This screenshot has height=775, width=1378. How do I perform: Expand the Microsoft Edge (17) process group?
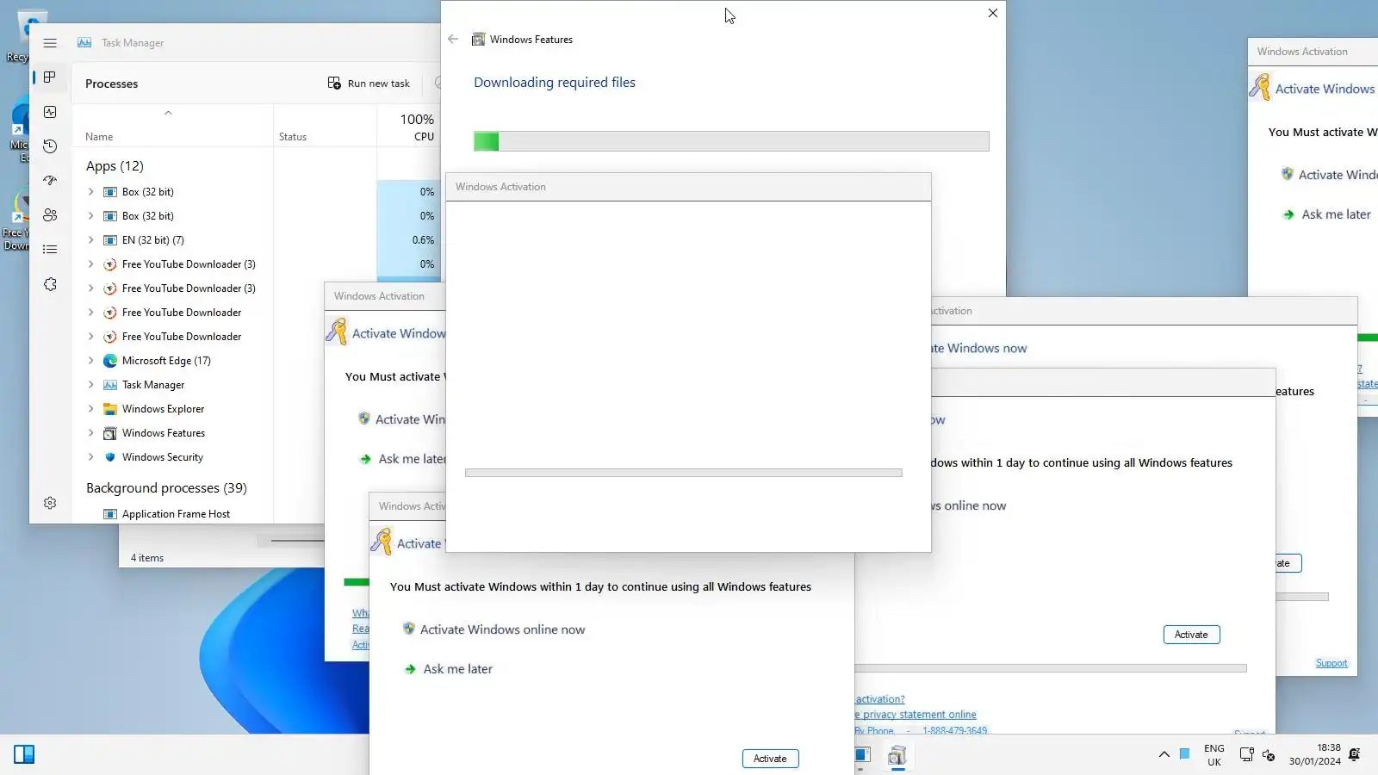(x=90, y=361)
